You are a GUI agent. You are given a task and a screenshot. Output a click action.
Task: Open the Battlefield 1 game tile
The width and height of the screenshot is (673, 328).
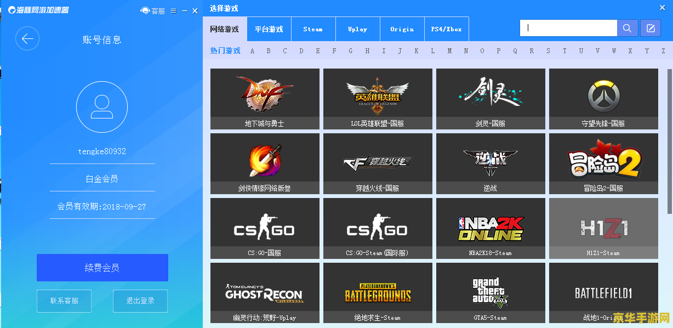pyautogui.click(x=603, y=293)
